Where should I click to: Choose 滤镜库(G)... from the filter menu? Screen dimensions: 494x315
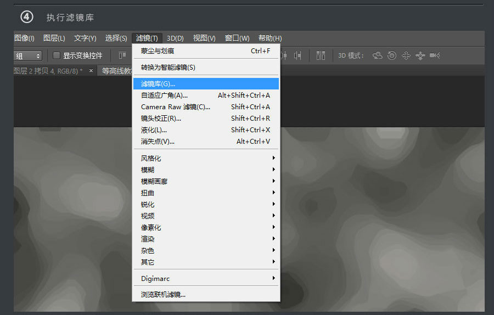point(206,84)
